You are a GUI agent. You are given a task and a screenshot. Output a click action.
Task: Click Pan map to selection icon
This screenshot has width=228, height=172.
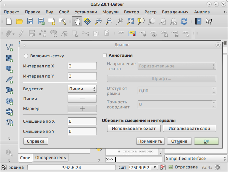click(87, 21)
